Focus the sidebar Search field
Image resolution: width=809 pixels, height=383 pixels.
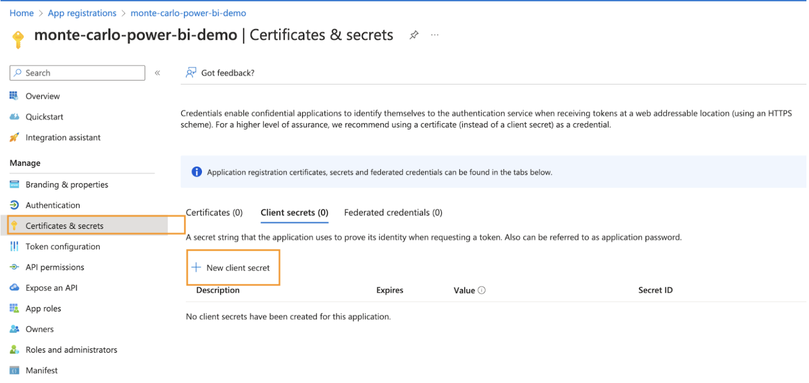pos(77,73)
